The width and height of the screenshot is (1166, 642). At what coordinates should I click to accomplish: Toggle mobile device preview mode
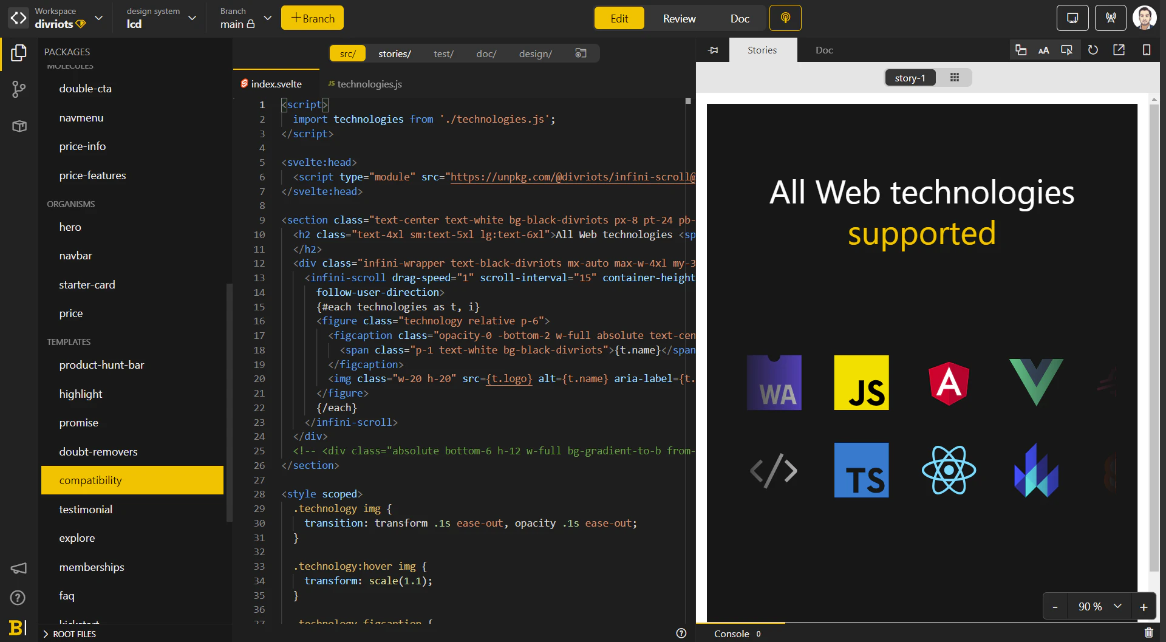(x=1146, y=50)
